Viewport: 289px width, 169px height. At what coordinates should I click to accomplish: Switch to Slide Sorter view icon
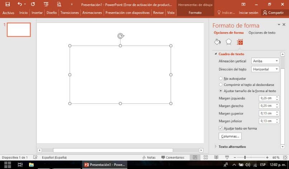205,157
